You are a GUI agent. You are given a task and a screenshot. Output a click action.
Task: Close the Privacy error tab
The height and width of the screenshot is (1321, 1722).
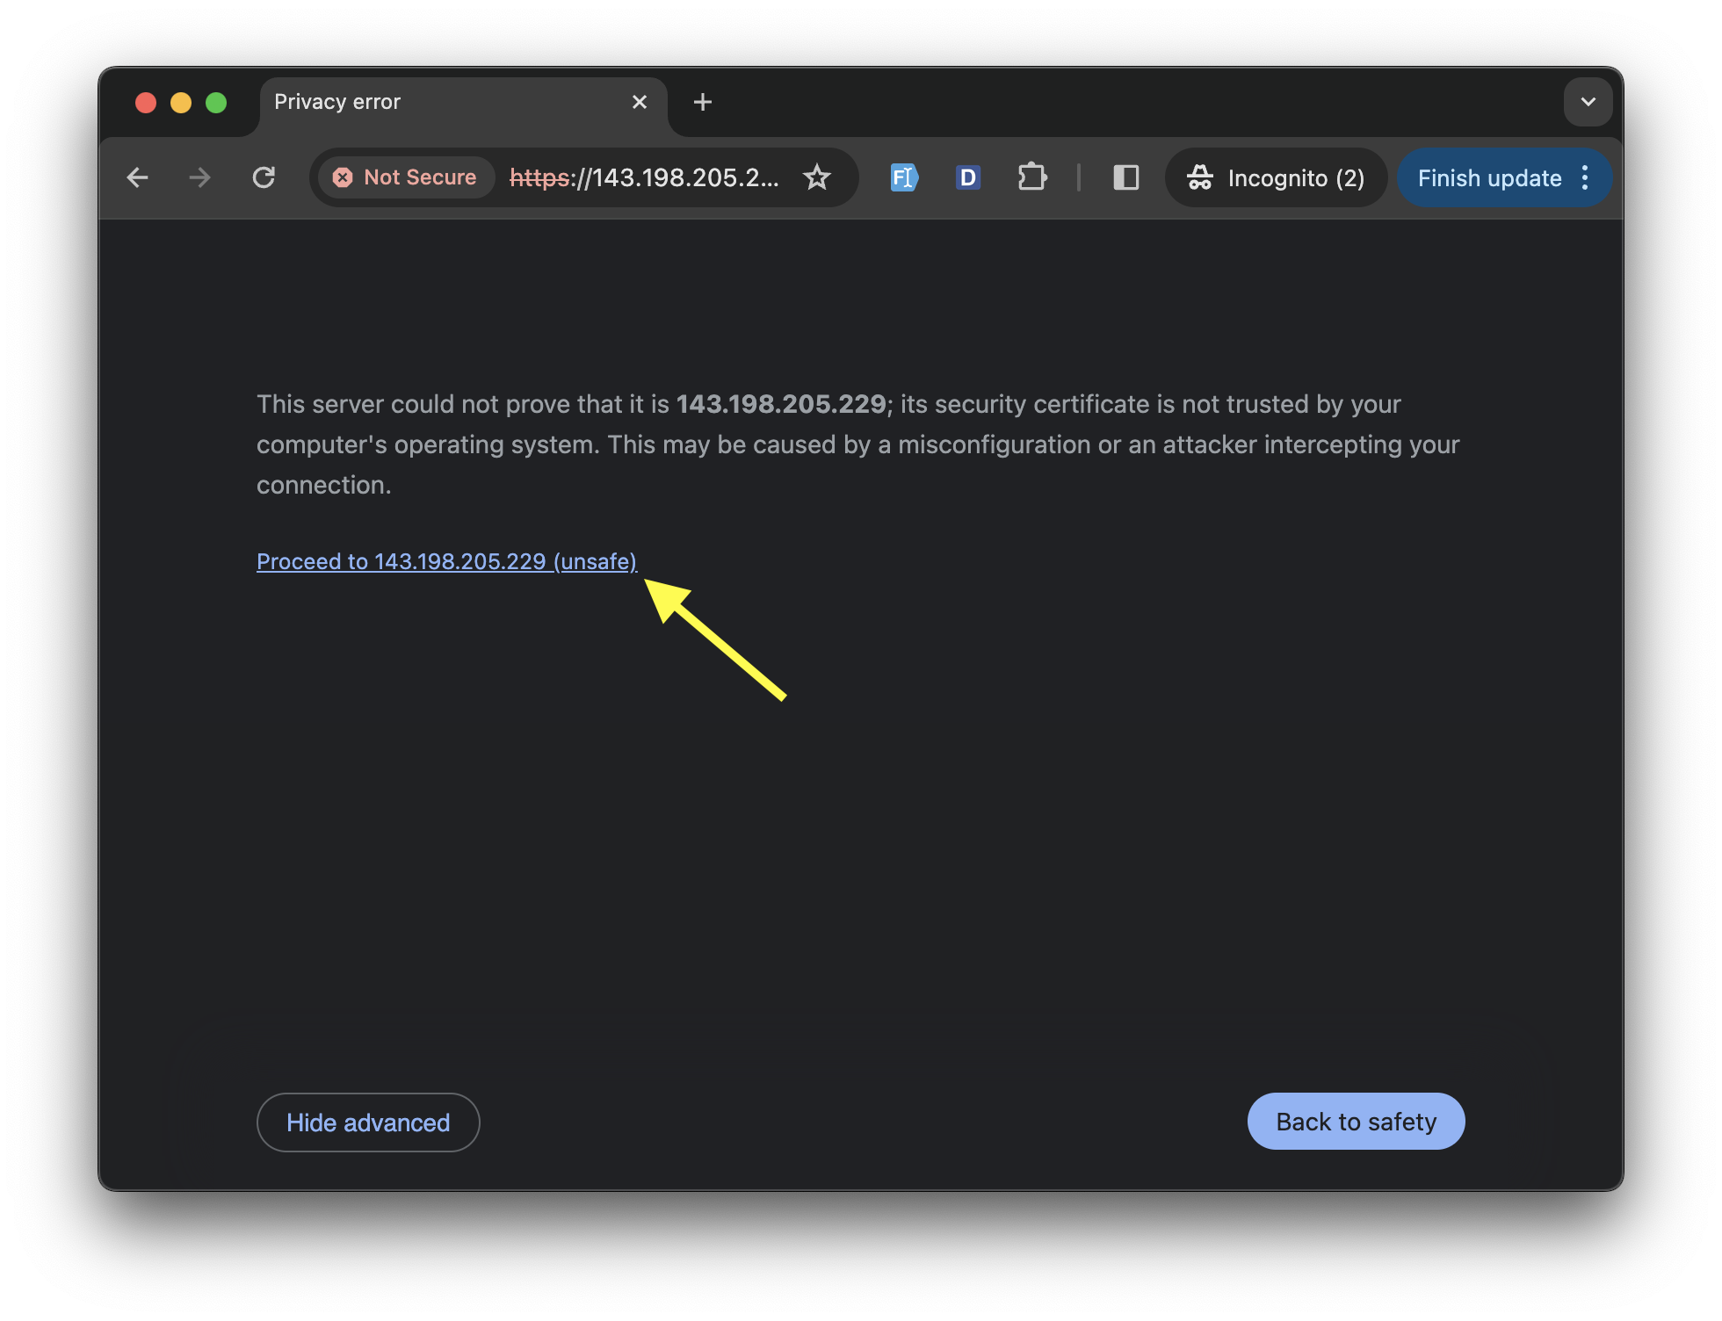tap(640, 103)
